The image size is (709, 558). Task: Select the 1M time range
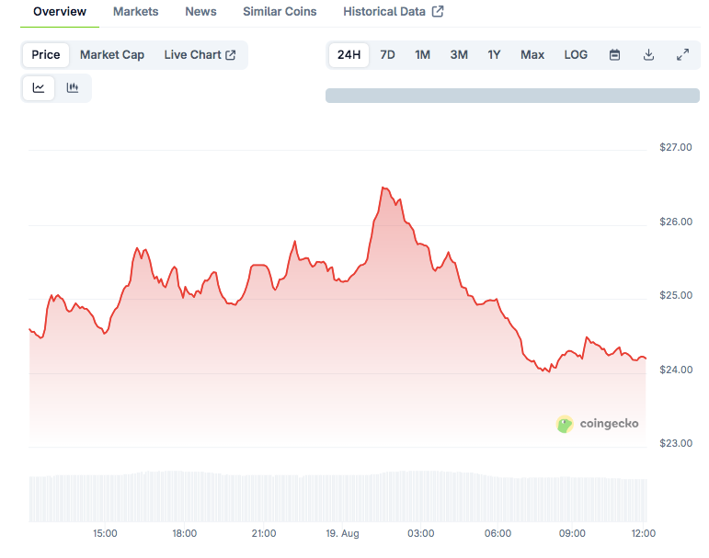pos(422,55)
